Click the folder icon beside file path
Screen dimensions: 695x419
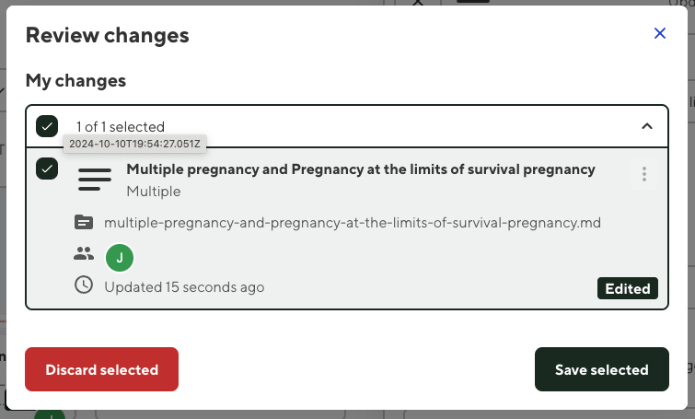point(84,222)
